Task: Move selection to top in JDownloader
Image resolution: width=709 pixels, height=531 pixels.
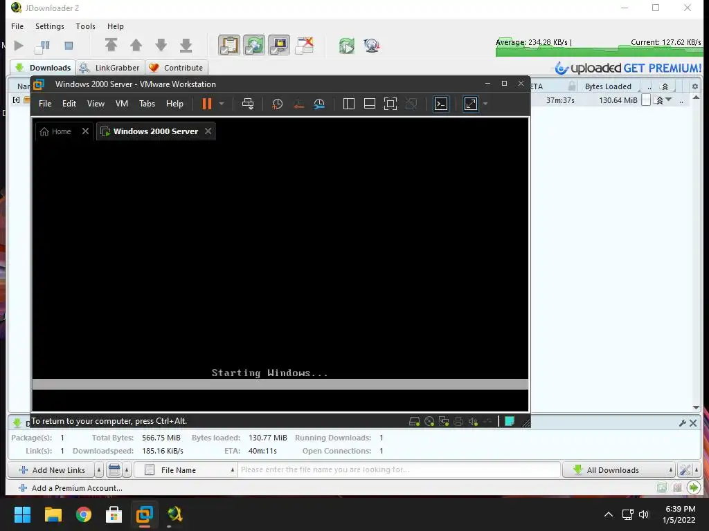Action: pyautogui.click(x=111, y=45)
